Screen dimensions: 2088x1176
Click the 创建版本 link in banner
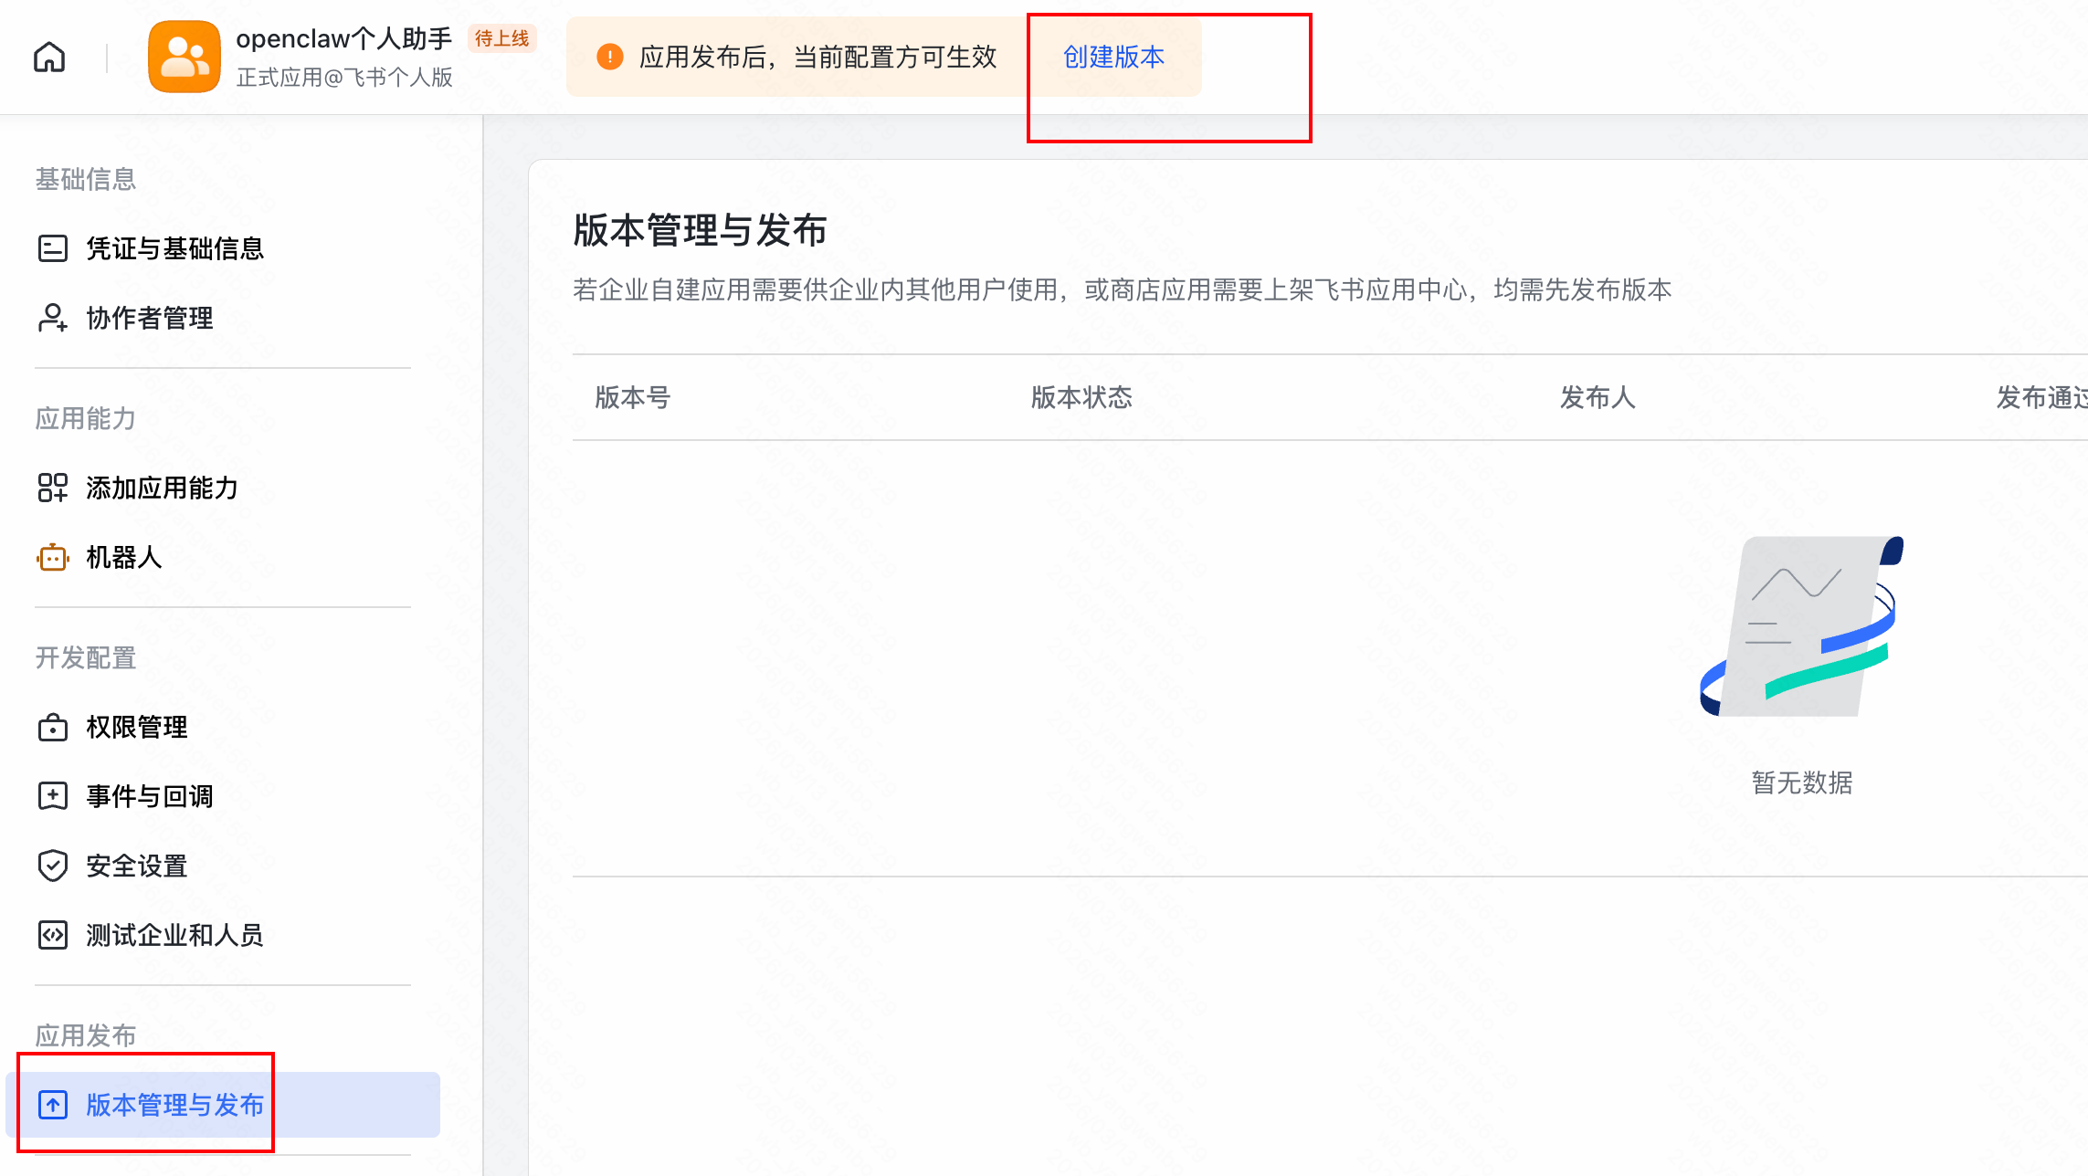1113,57
